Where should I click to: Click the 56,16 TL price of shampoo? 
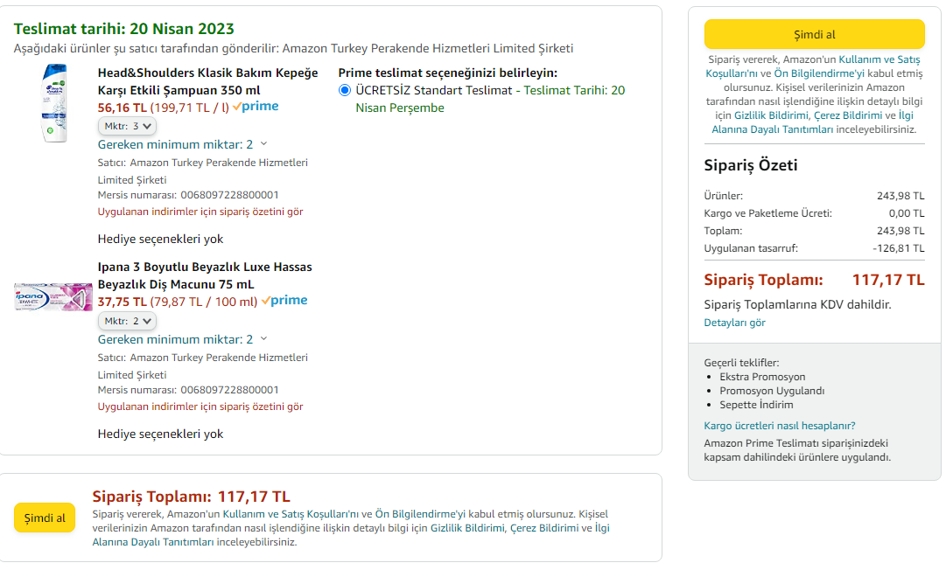pyautogui.click(x=122, y=108)
